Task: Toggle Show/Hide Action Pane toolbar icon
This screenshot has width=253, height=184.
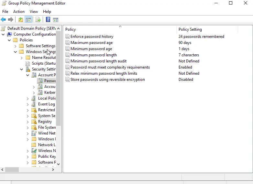Action: (56, 20)
